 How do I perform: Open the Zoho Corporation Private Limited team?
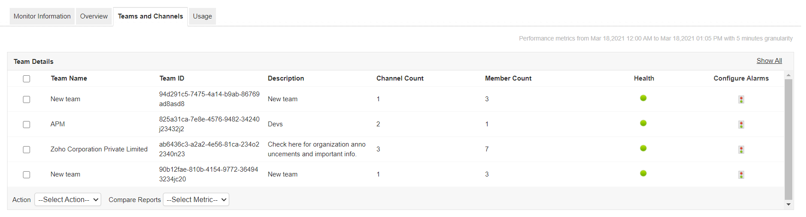point(99,149)
